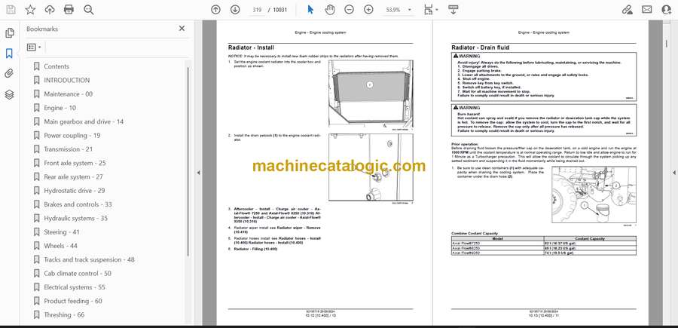Open Rear axle system - 27 bookmark
The image size is (678, 328).
click(73, 177)
